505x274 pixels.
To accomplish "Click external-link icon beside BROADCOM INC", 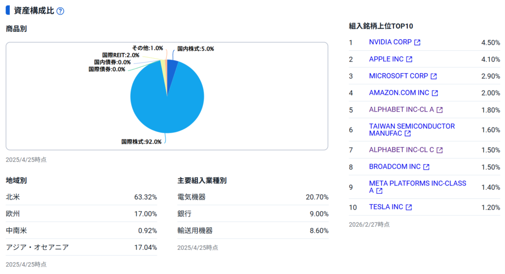I will [x=426, y=167].
